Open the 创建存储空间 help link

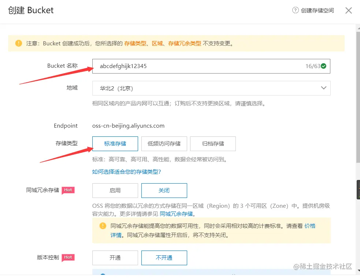point(317,11)
